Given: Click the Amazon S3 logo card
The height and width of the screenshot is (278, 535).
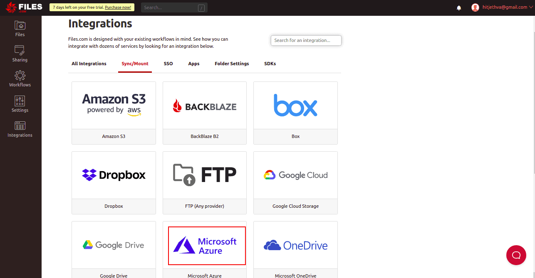Looking at the screenshot, I should point(114,105).
